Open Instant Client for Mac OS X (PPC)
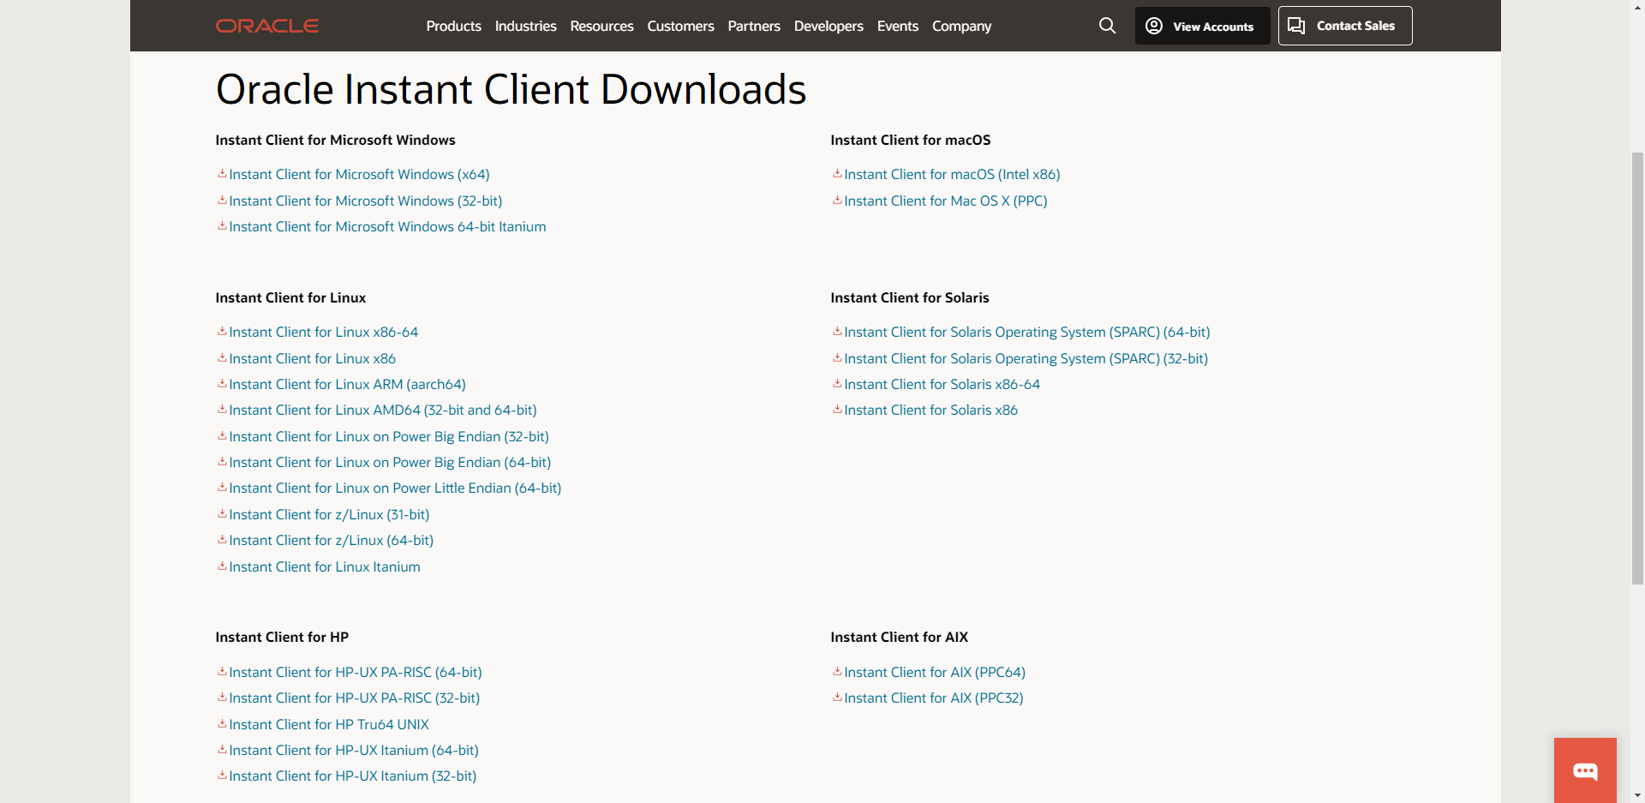Screen dimensions: 1645x803 click(x=946, y=201)
